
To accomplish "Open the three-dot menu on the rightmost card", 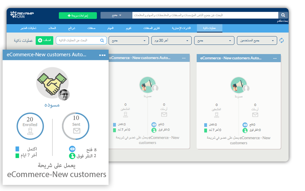I will [275, 58].
